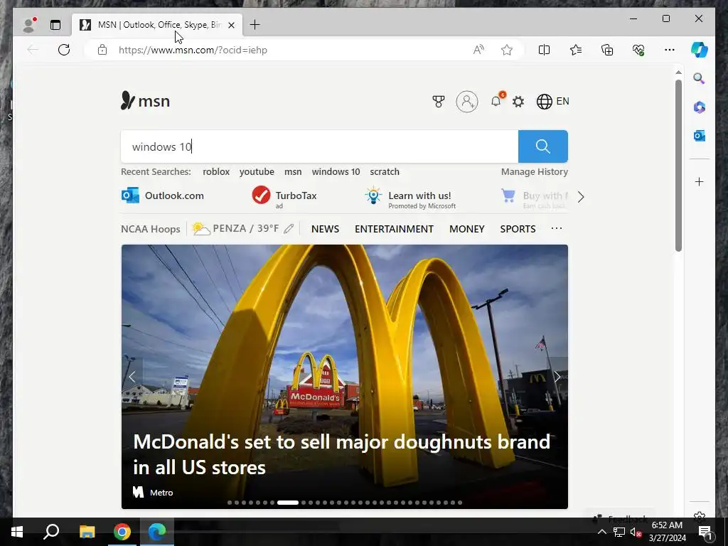Screen dimensions: 728x546
Task: Open Outlook sidebar icon
Action: (700, 136)
